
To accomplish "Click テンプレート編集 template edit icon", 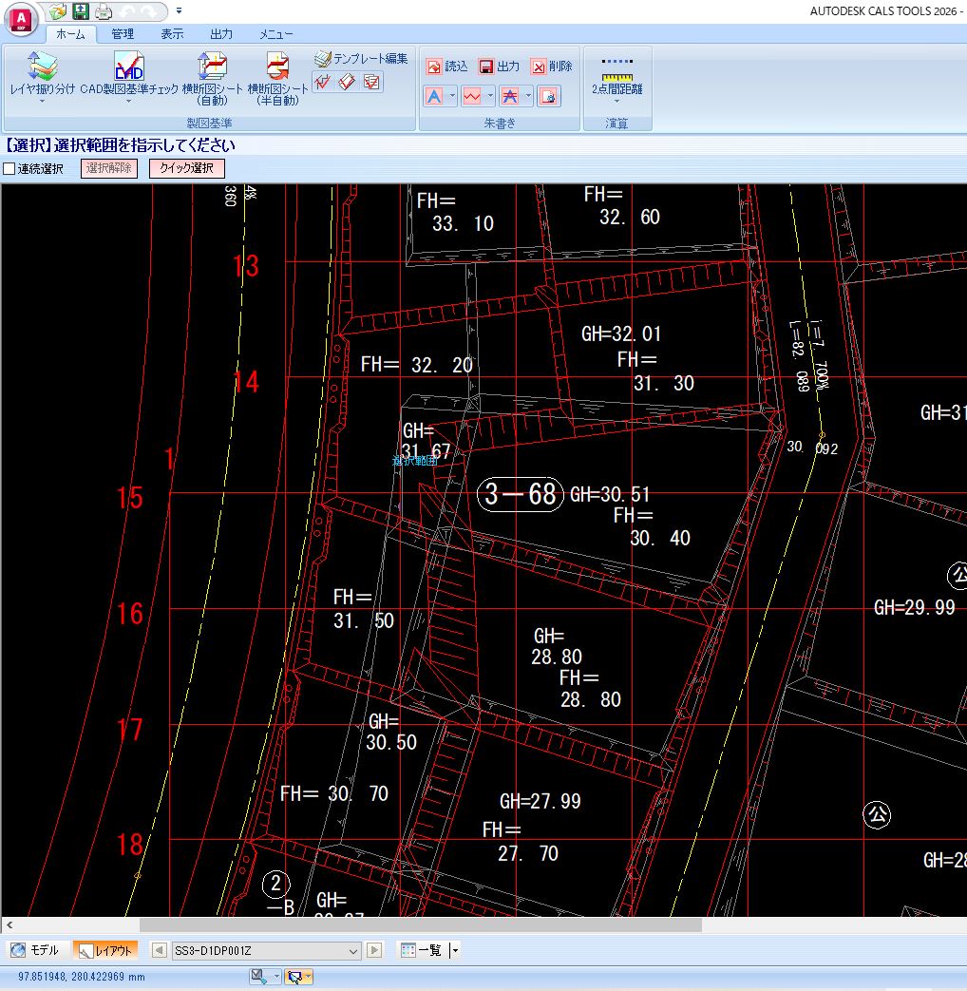I will pyautogui.click(x=323, y=59).
